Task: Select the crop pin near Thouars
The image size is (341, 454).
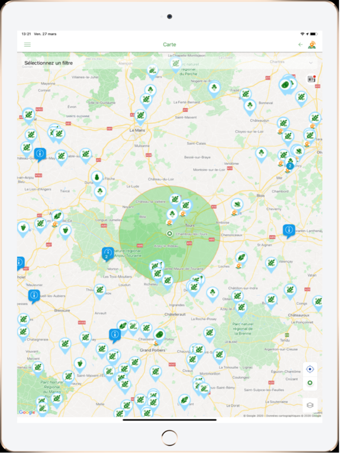Action: pos(99,290)
